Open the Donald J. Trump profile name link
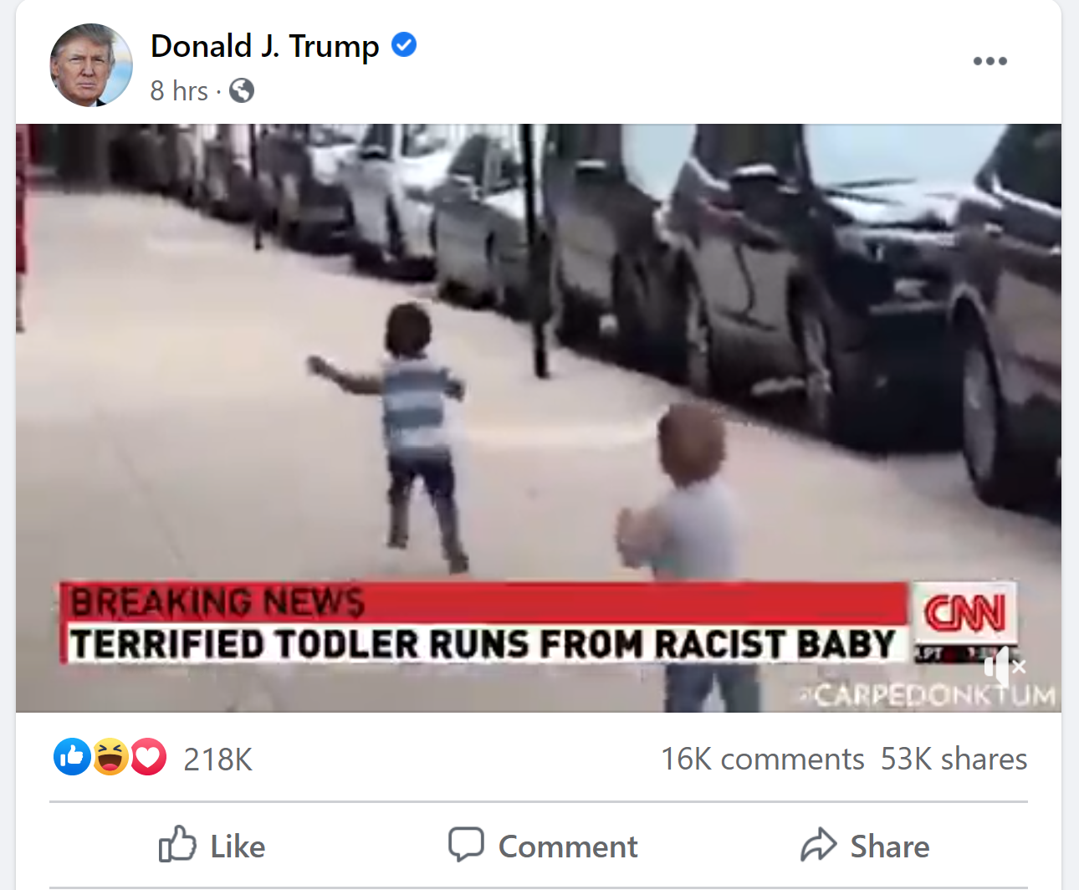The height and width of the screenshot is (890, 1079). 264,46
